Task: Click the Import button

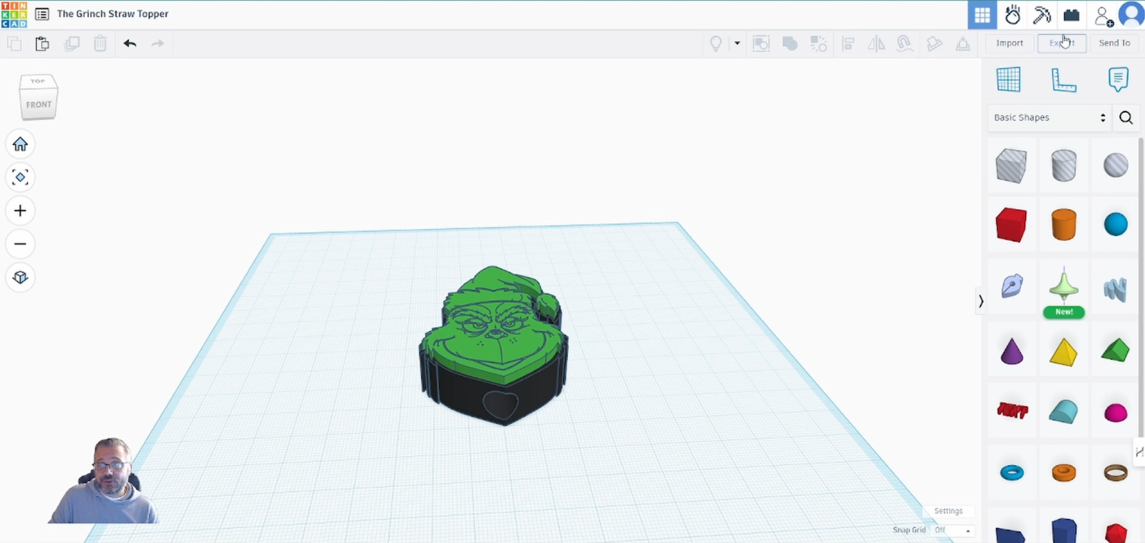Action: point(1009,43)
